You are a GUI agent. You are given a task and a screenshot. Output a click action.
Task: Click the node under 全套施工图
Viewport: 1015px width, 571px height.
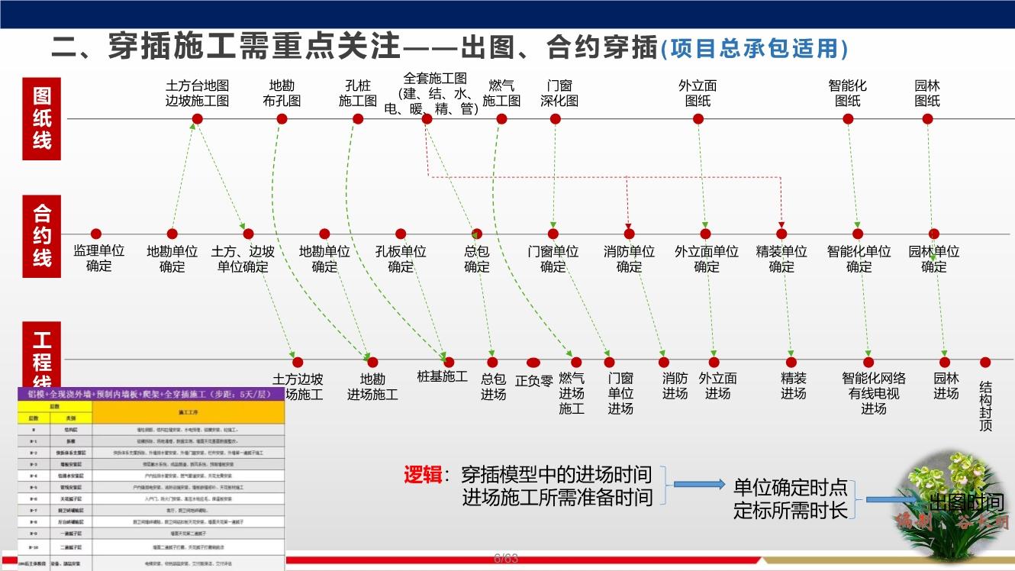point(427,119)
